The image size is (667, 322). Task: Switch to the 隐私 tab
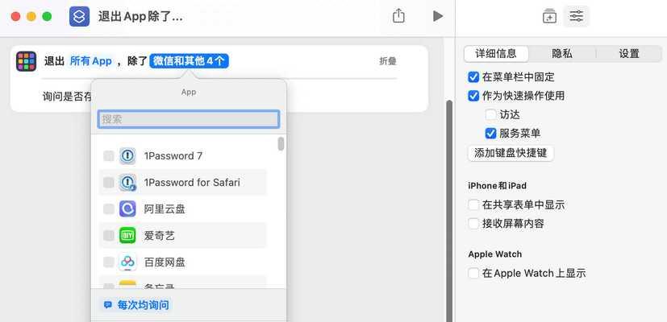pyautogui.click(x=562, y=53)
